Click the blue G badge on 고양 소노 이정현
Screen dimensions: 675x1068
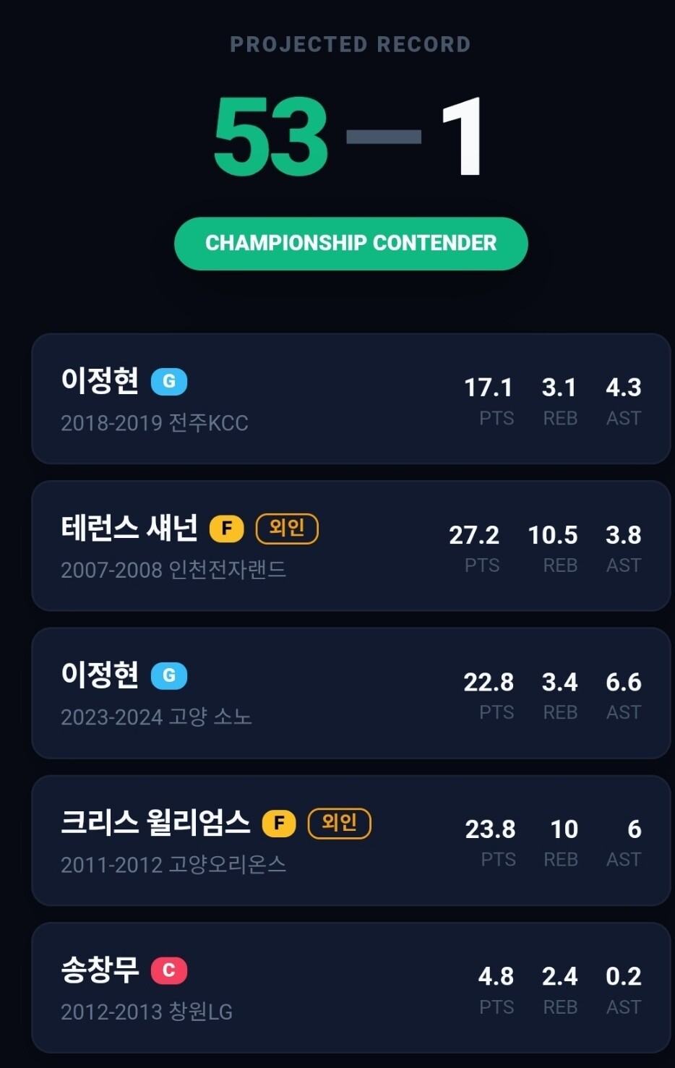tap(169, 675)
